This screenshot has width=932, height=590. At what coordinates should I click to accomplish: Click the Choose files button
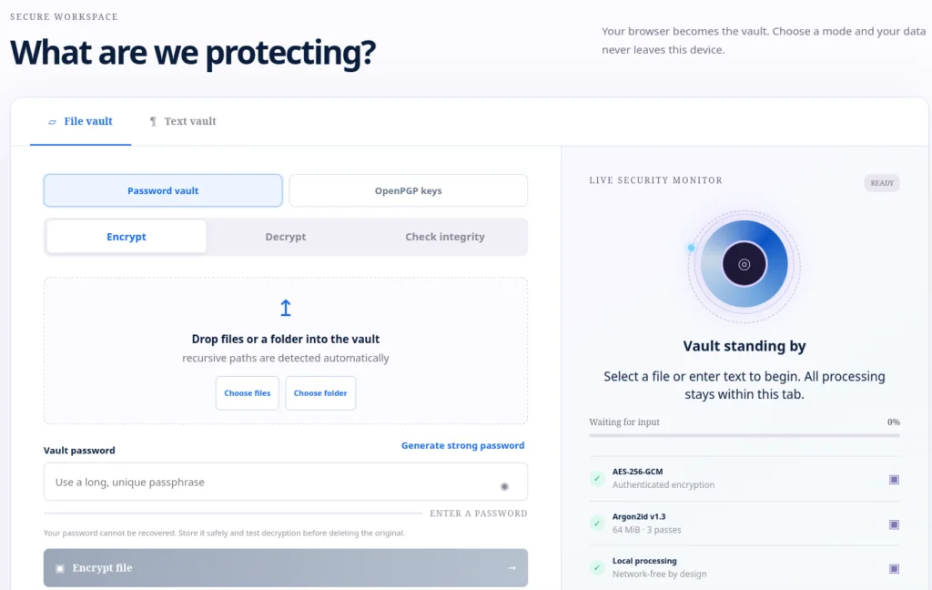(248, 393)
